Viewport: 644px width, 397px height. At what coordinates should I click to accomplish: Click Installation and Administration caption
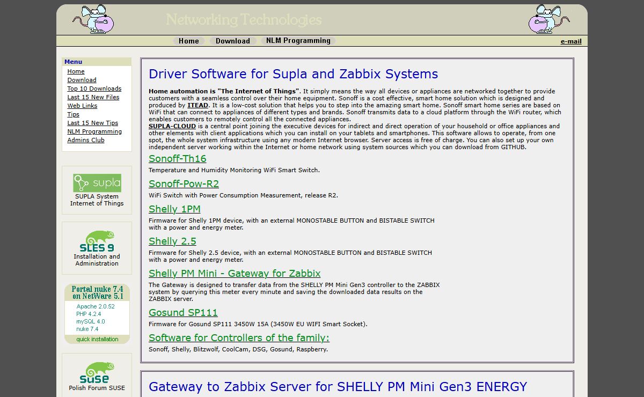coord(97,260)
